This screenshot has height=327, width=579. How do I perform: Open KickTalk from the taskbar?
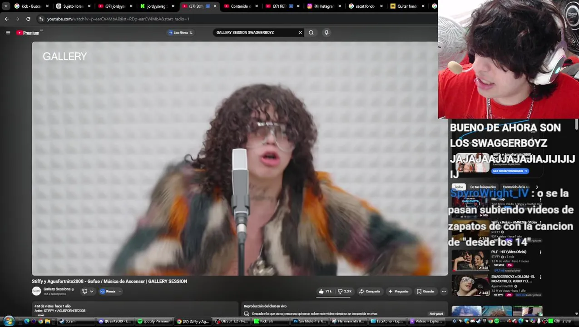[271, 321]
